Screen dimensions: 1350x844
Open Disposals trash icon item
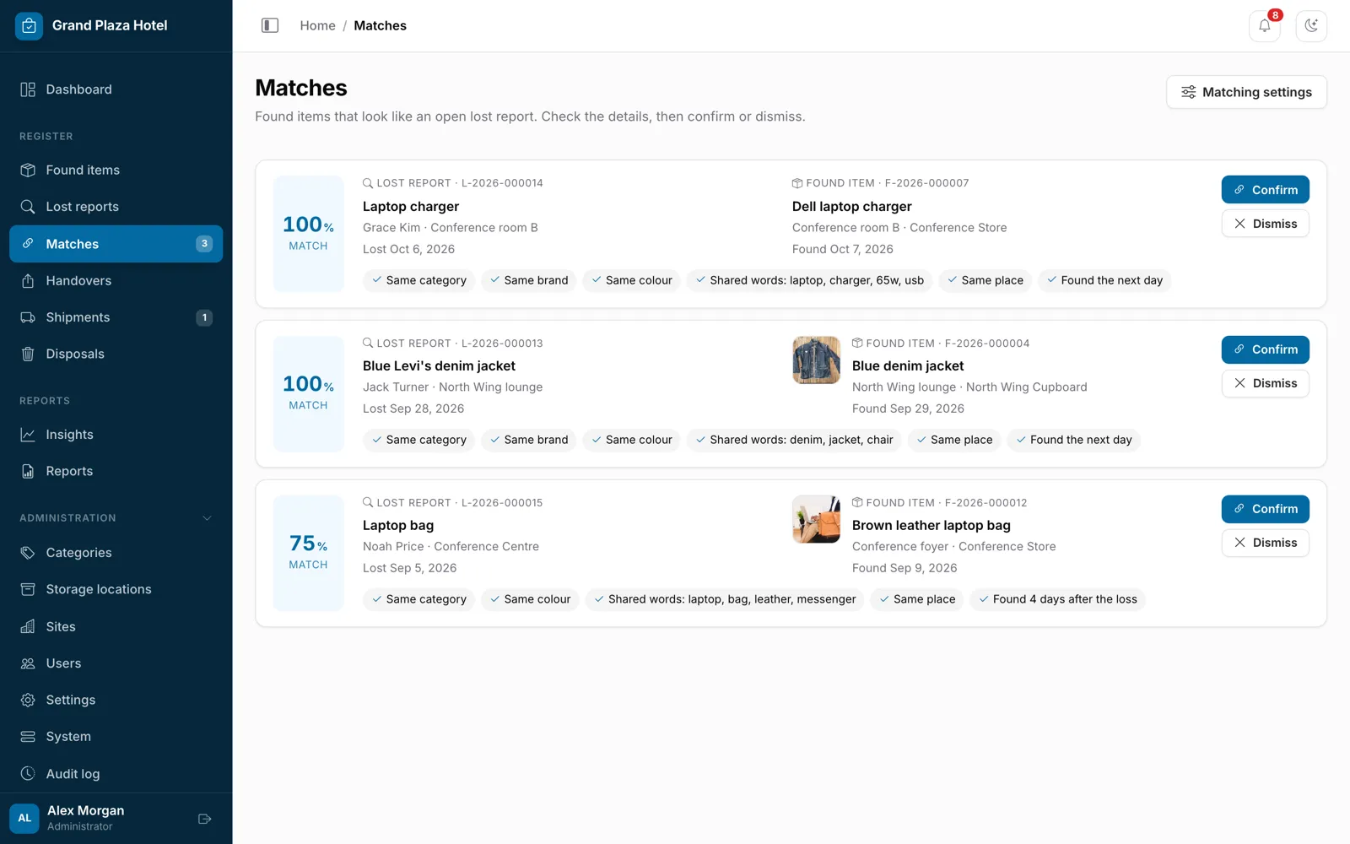point(116,354)
